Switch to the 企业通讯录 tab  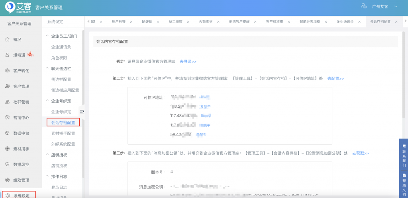(345, 21)
